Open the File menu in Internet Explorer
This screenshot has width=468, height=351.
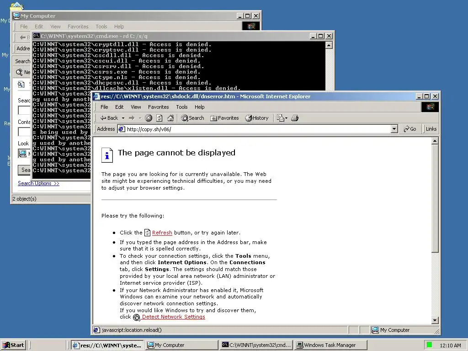pyautogui.click(x=104, y=107)
